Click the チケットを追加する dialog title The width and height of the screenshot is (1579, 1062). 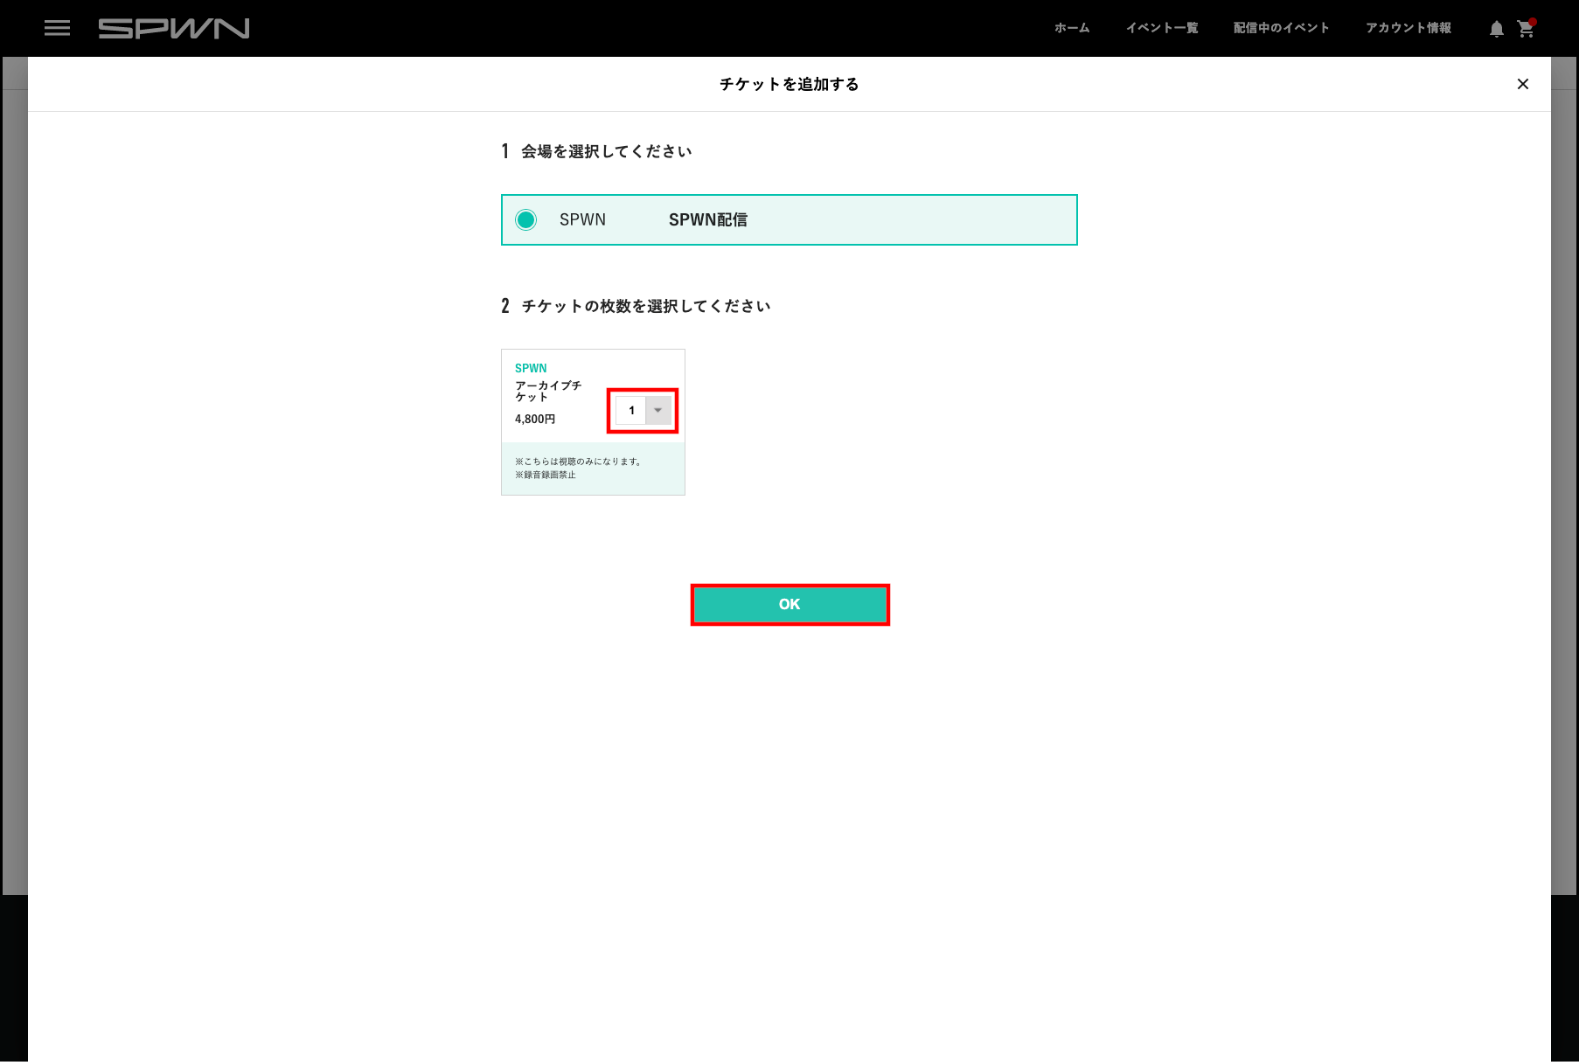pyautogui.click(x=789, y=84)
